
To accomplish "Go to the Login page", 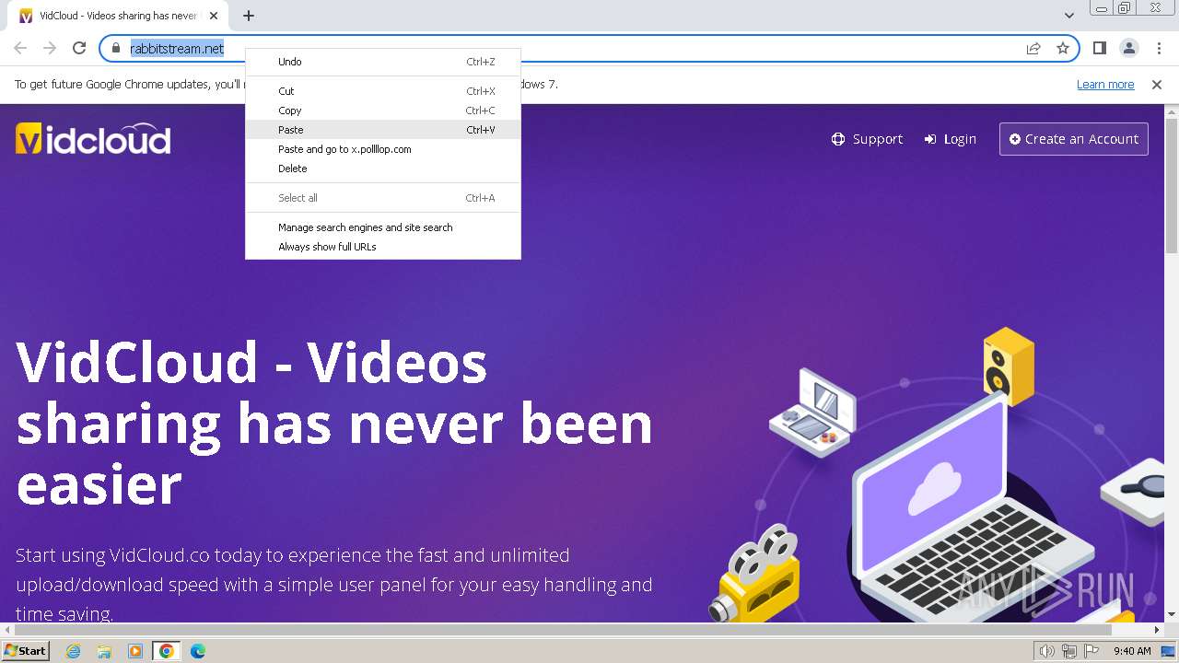I will click(x=951, y=139).
